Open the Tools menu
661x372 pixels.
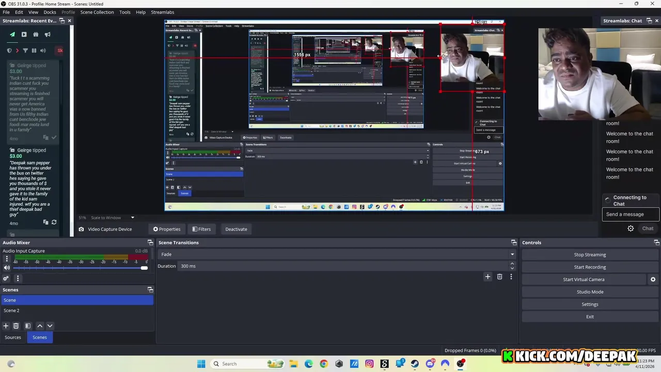coord(125,12)
